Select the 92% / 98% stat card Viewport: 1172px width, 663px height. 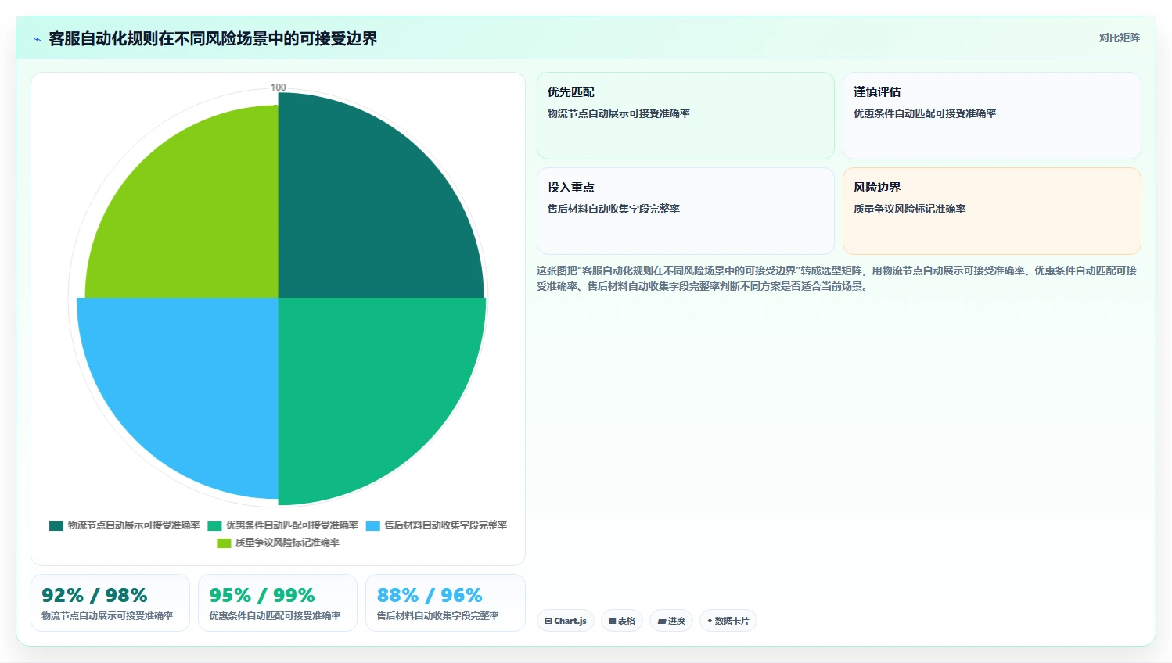click(110, 603)
